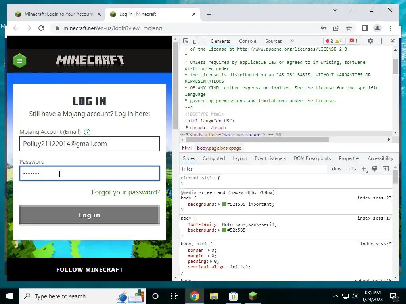Open the Chrome profile avatar
406x304 pixels.
click(377, 28)
